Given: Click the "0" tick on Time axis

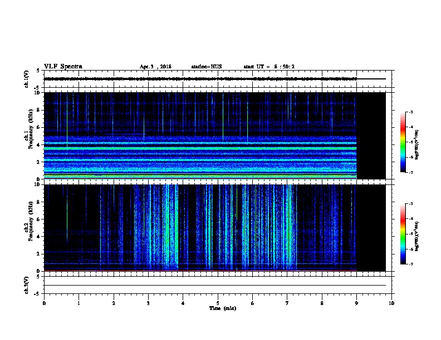Looking at the screenshot, I should (x=44, y=303).
